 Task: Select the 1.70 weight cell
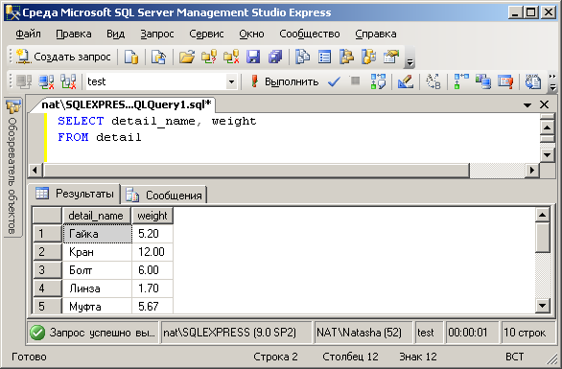point(152,288)
